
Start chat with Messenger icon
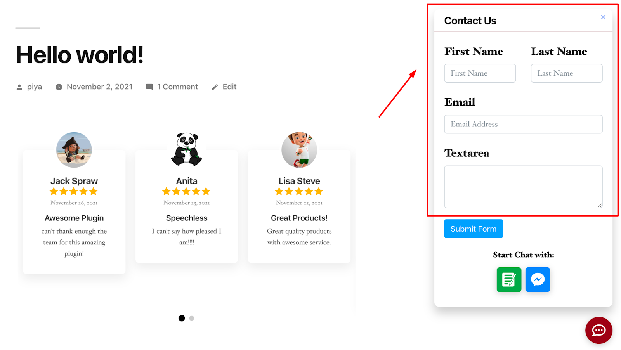(x=538, y=279)
